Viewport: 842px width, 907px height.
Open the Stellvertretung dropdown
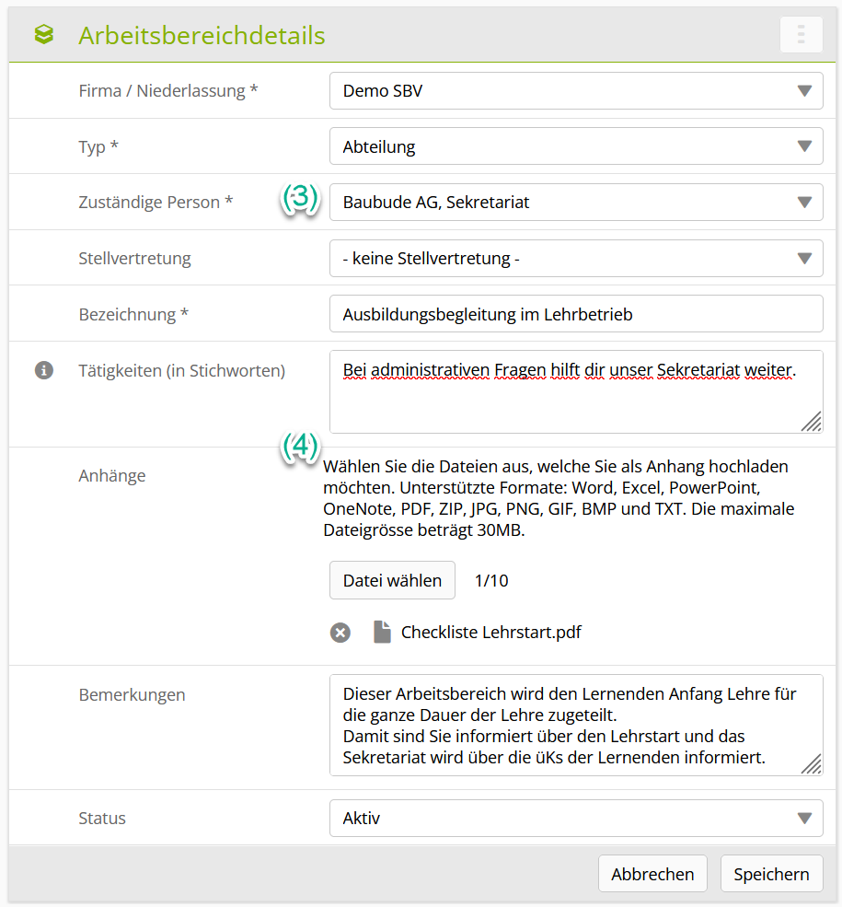(x=576, y=259)
